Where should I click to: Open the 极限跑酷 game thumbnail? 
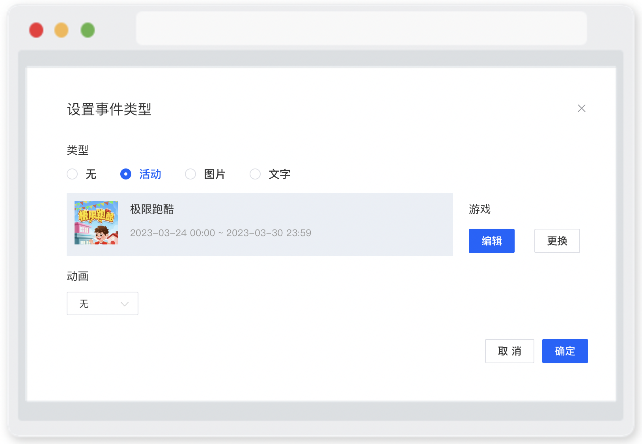(96, 223)
